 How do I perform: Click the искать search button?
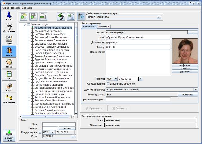(x=67, y=128)
